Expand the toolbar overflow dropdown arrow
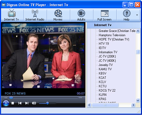The height and width of the screenshot is (115, 142). tap(137, 15)
